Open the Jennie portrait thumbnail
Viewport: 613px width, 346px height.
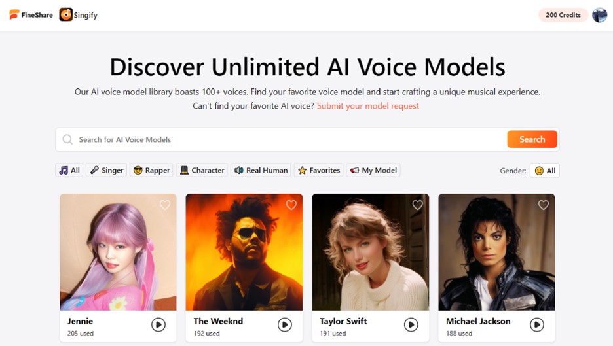click(118, 252)
